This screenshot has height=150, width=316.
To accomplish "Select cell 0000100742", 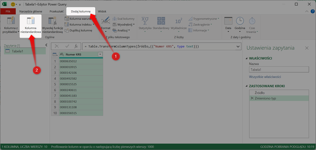I will pyautogui.click(x=81, y=102).
